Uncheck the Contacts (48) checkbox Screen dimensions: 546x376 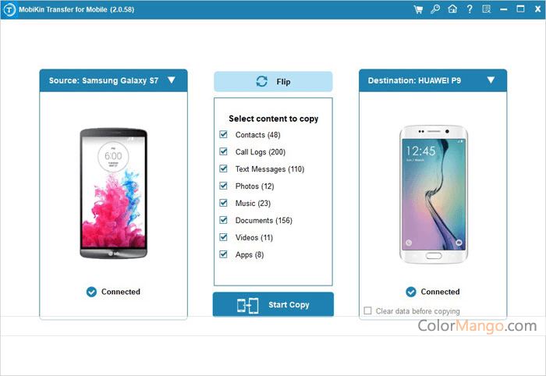224,134
